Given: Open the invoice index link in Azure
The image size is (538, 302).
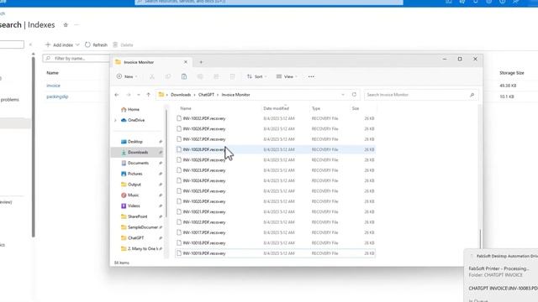Looking at the screenshot, I should click(53, 86).
